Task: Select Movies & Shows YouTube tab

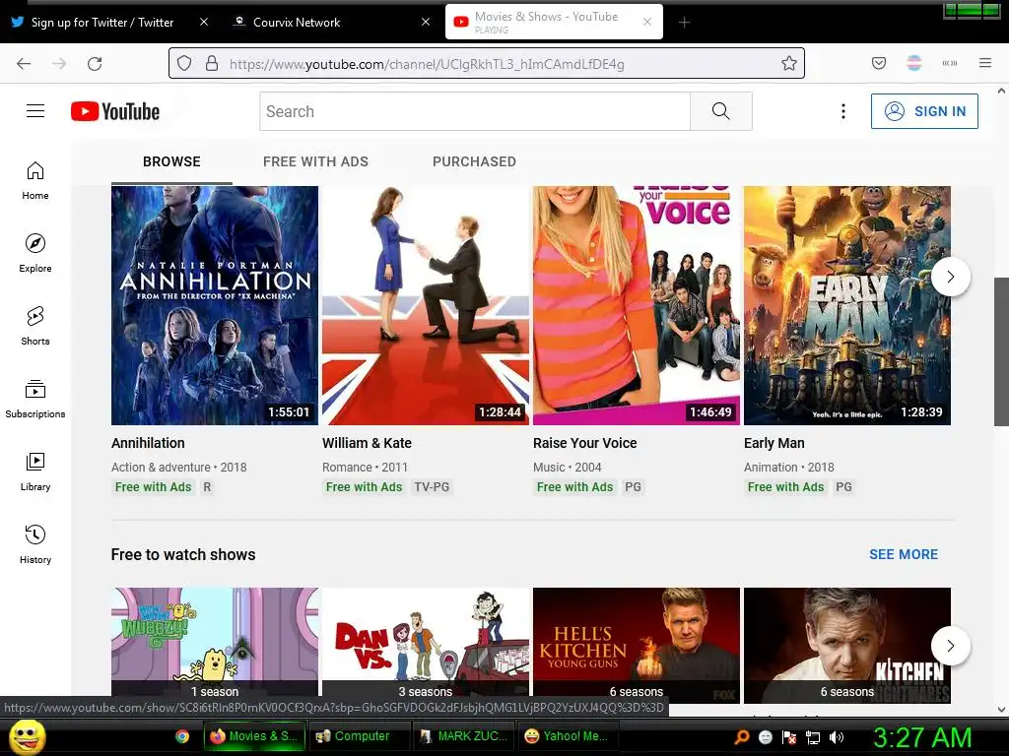Action: (x=554, y=22)
